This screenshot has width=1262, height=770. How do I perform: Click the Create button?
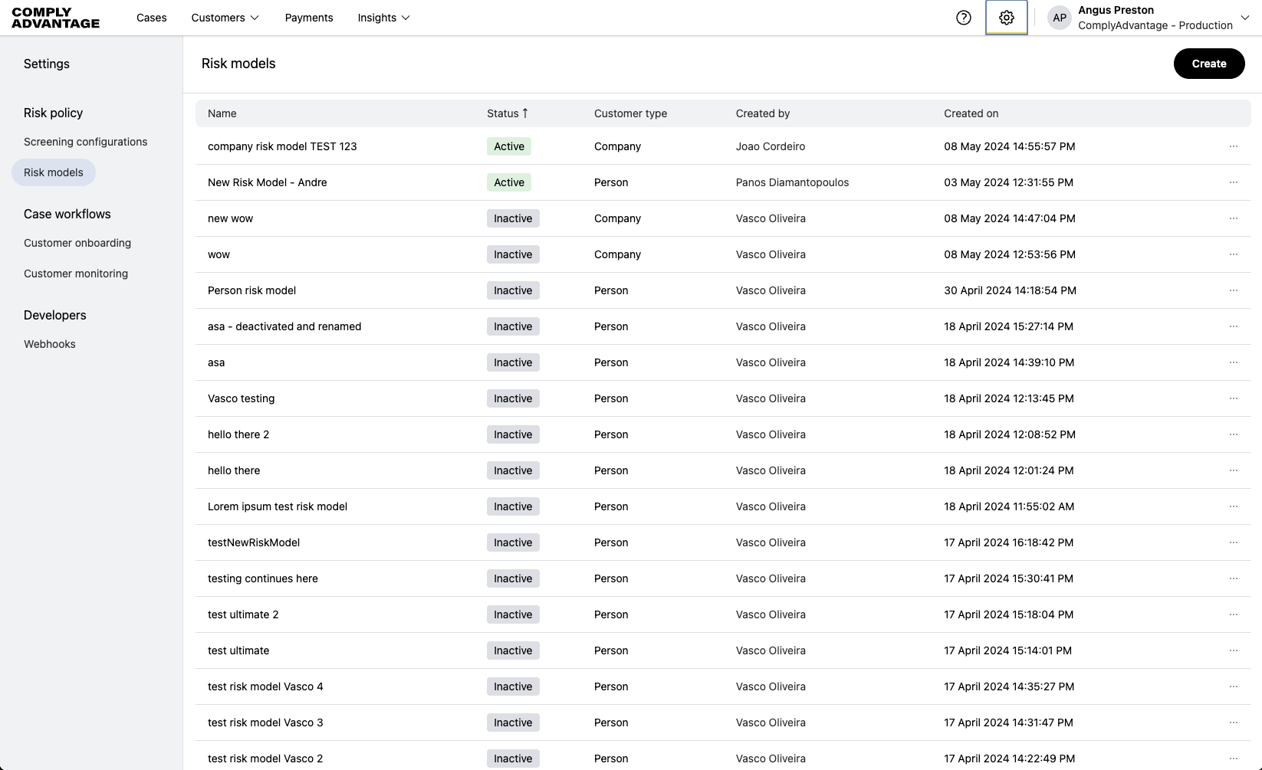pos(1208,64)
